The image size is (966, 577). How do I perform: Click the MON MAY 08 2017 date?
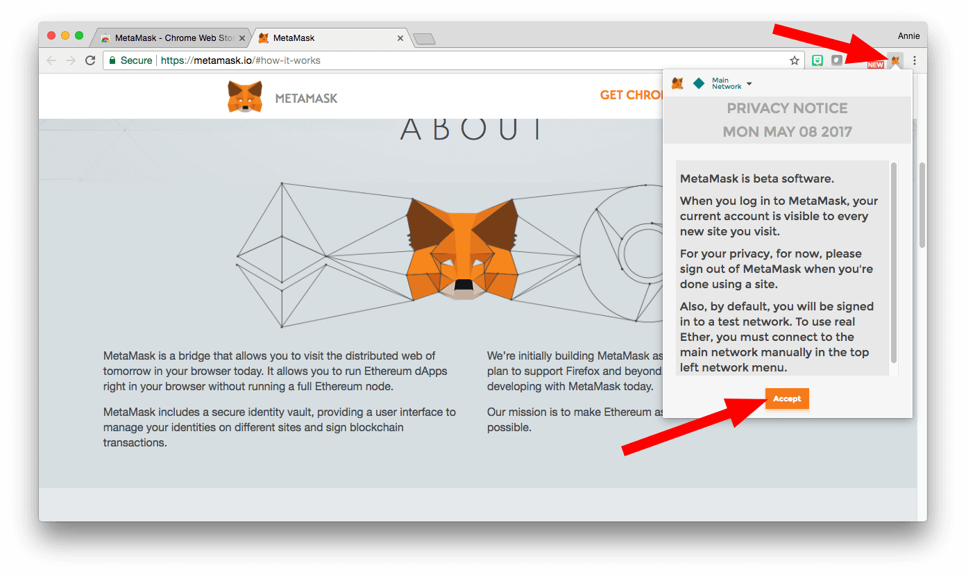coord(787,132)
